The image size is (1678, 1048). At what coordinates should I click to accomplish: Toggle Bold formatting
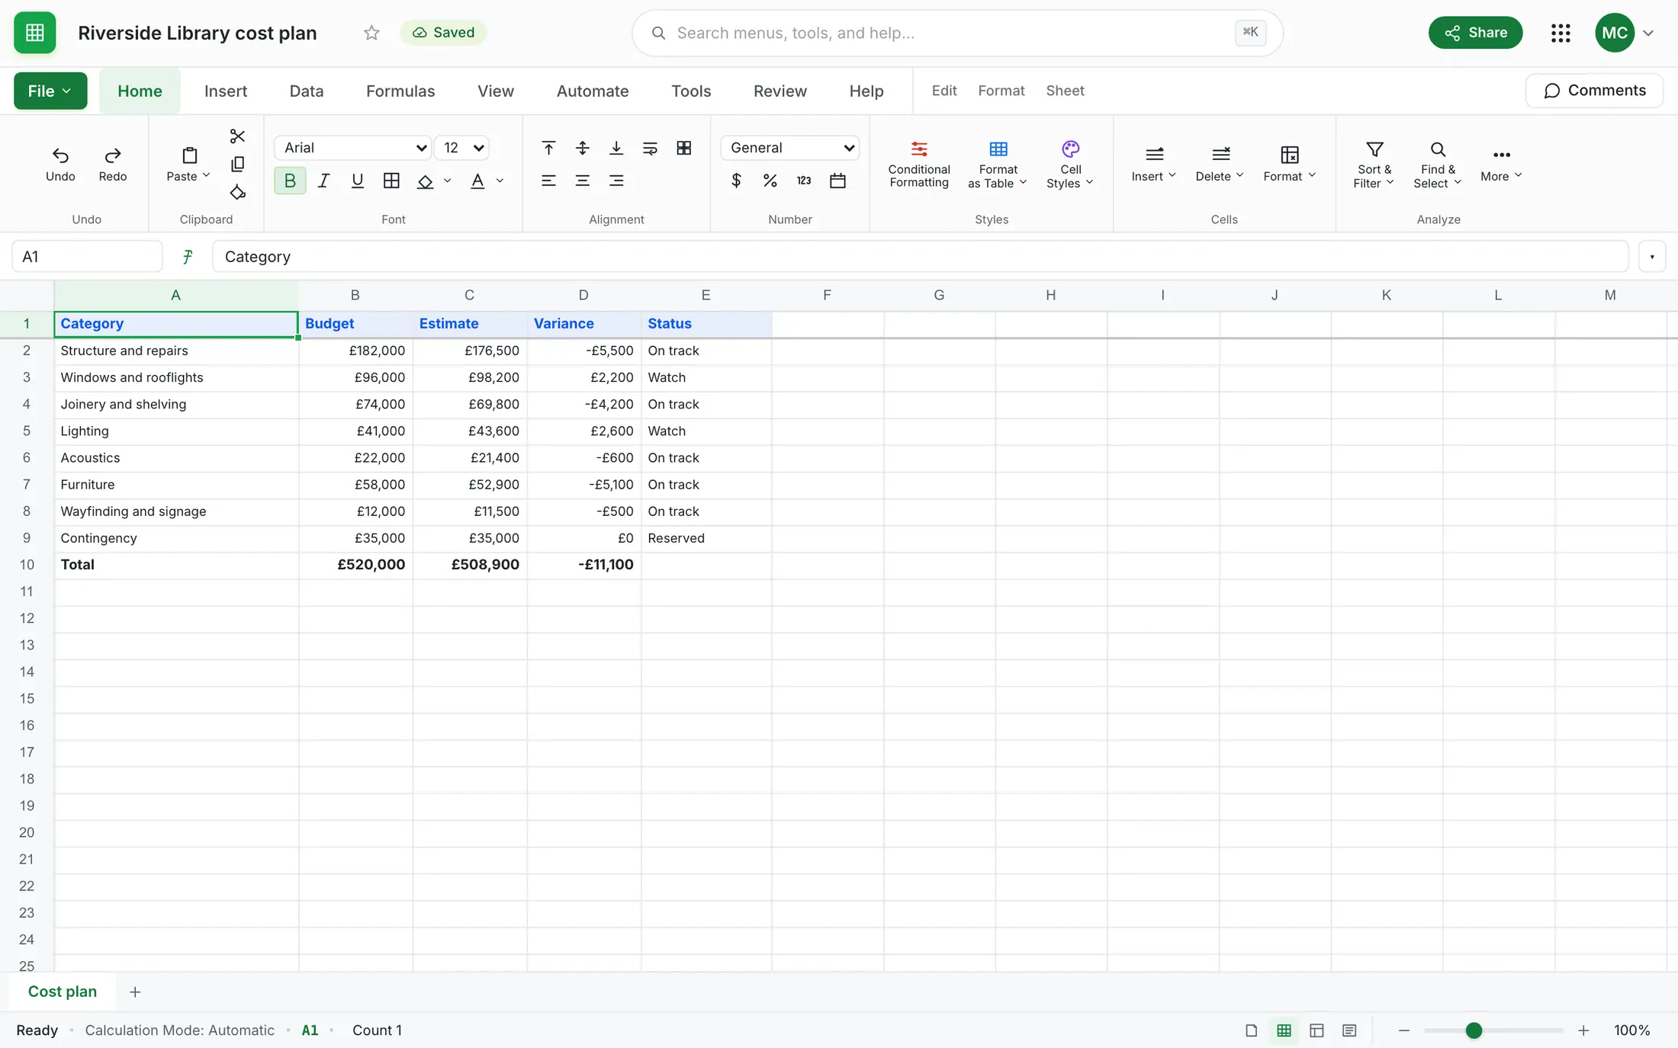290,181
